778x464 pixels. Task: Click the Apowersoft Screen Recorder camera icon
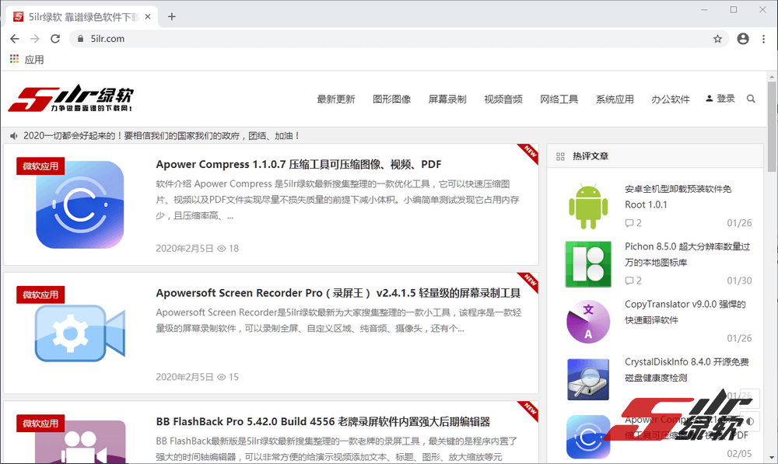(79, 333)
